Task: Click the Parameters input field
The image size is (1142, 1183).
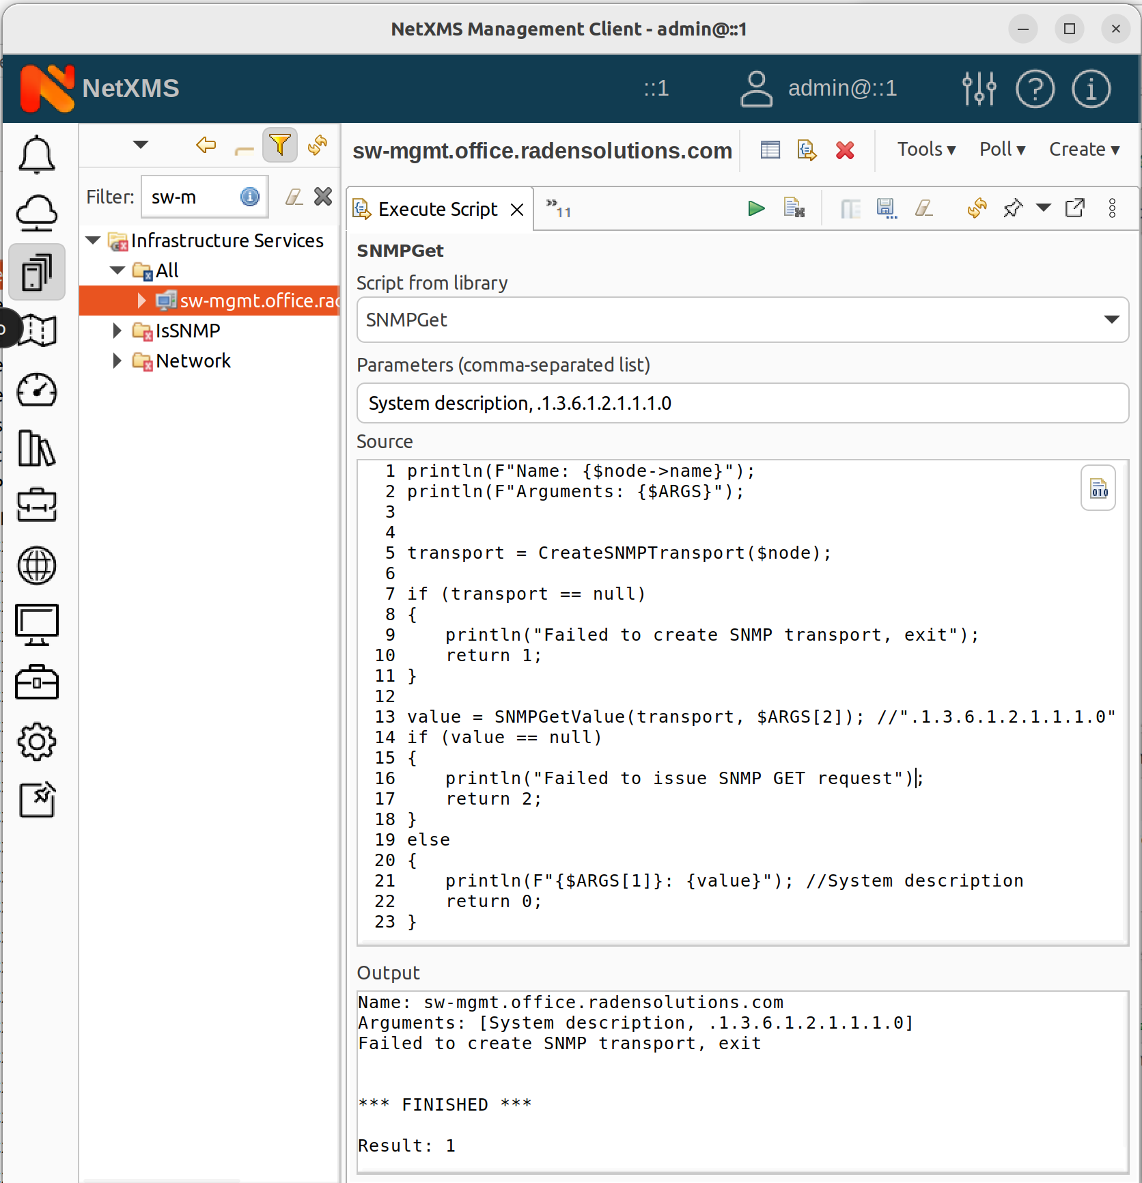Action: [742, 403]
